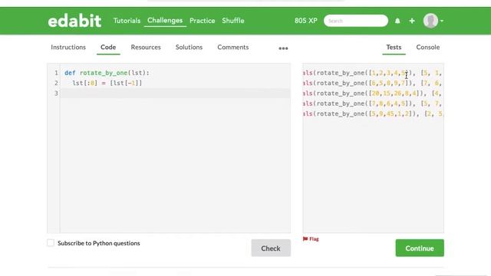
Task: Switch to the Console tab
Action: click(428, 47)
